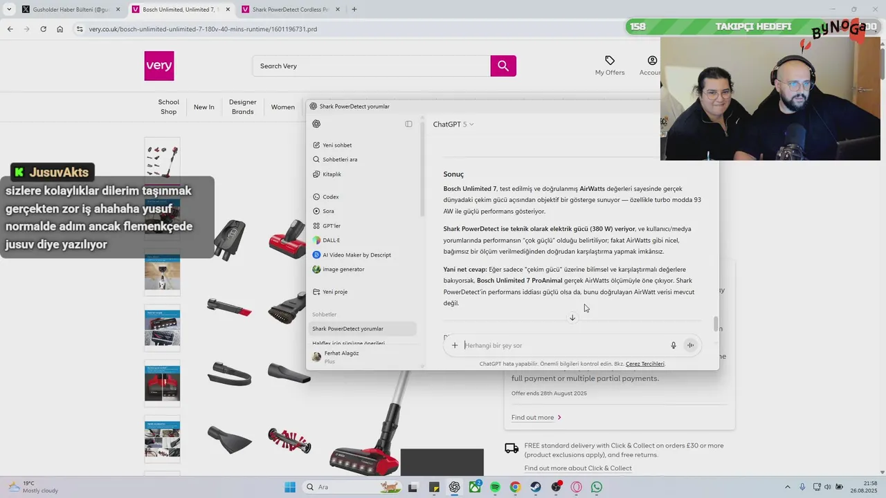The width and height of the screenshot is (886, 498).
Task: Start a new chat with Yeni sohbet
Action: click(x=332, y=145)
